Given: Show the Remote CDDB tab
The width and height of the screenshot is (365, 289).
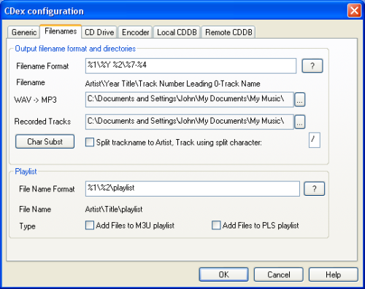Looking at the screenshot, I should pyautogui.click(x=228, y=32).
